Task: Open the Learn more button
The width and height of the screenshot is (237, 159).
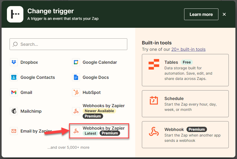Action: (201, 14)
